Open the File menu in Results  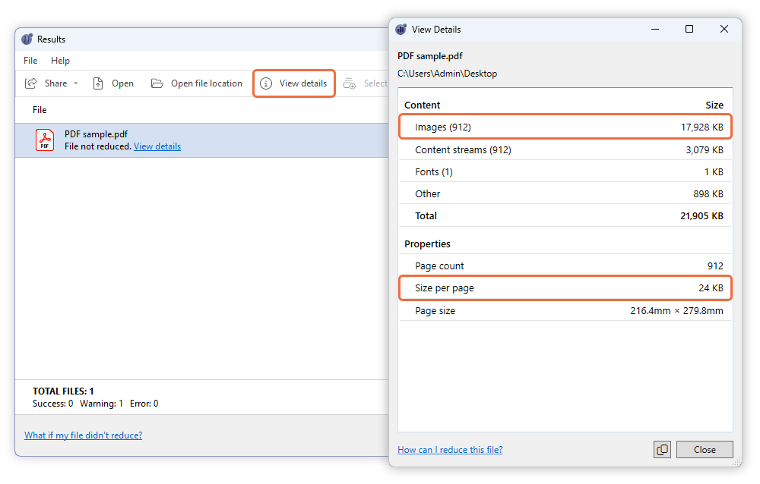30,61
